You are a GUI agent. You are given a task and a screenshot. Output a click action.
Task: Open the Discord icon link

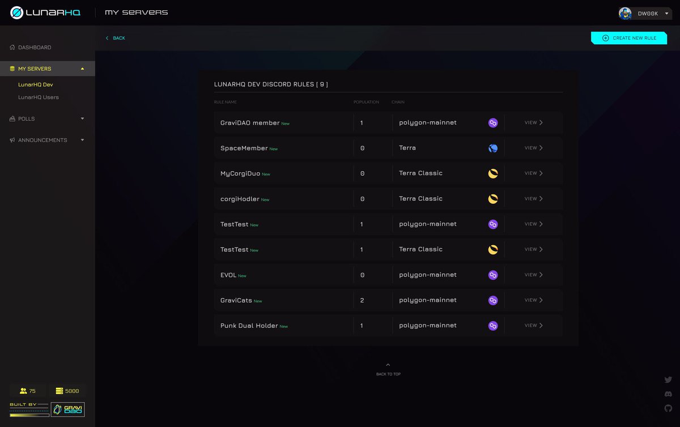[668, 394]
